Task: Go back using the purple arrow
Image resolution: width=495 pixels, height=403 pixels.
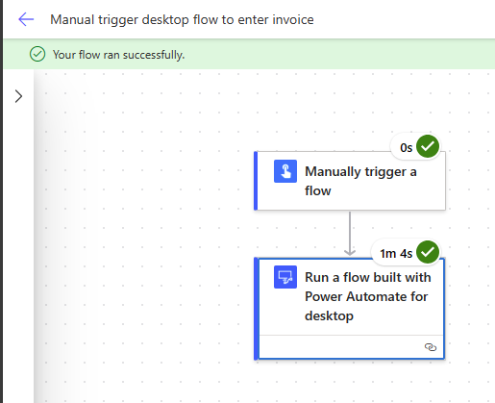Action: (26, 19)
